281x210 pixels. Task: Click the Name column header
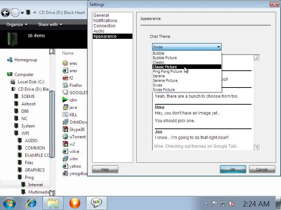68,53
